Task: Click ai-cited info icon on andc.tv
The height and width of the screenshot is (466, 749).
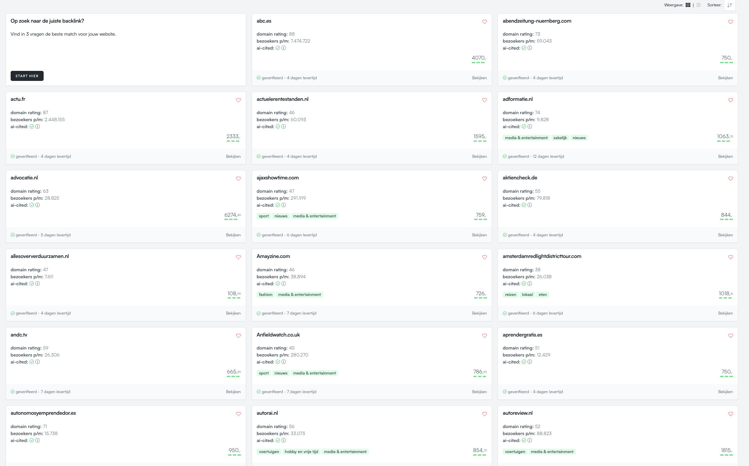Action: tap(38, 362)
